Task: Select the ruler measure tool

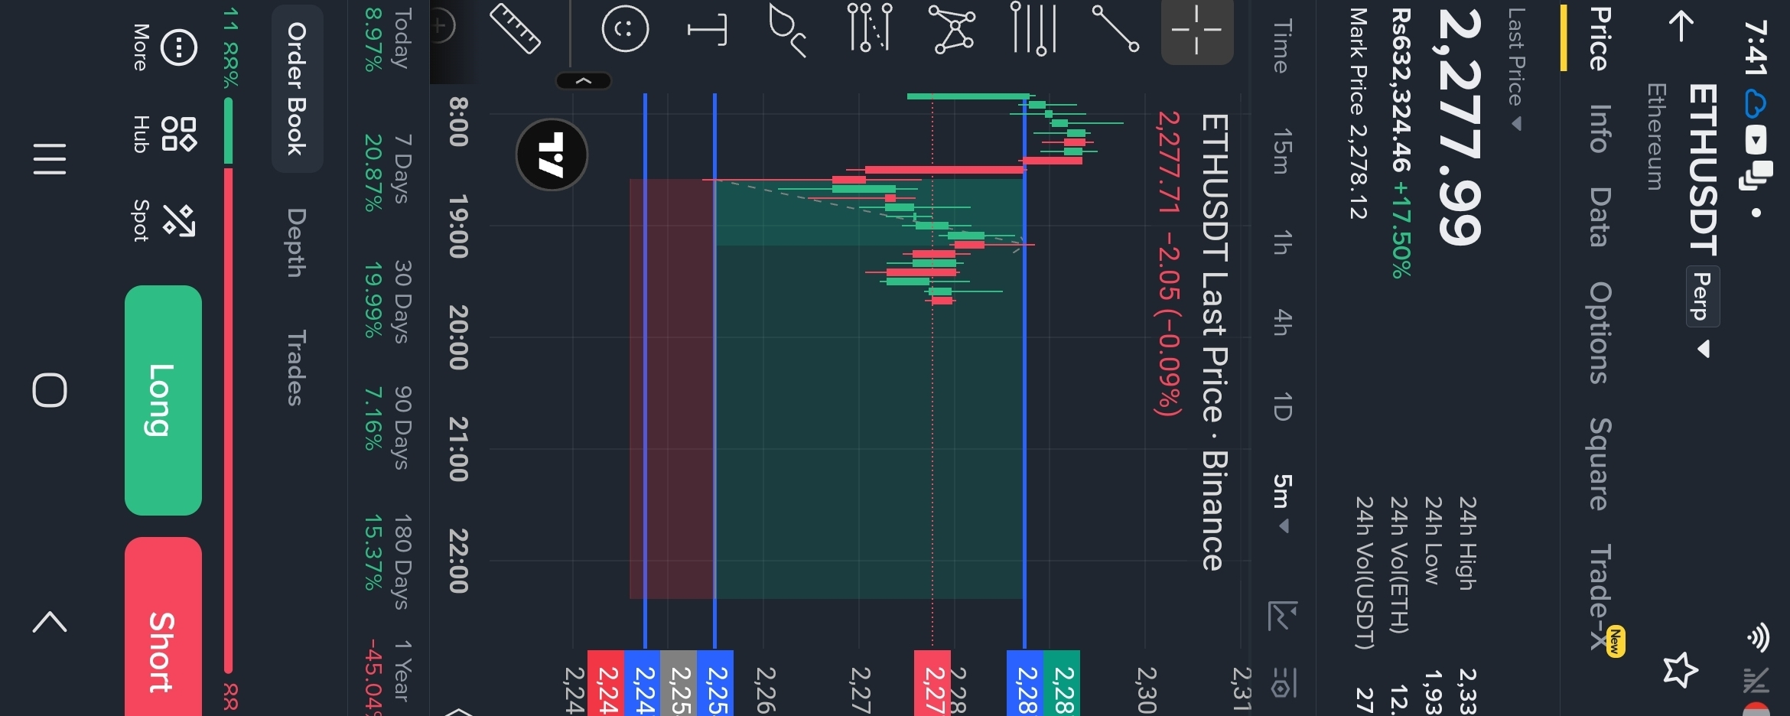Action: (515, 28)
